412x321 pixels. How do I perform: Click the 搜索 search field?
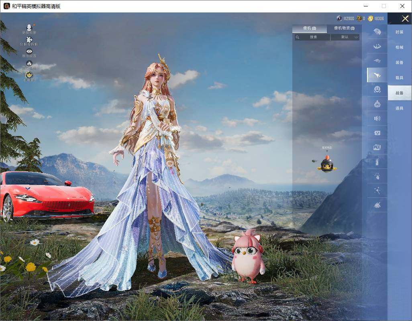point(312,37)
